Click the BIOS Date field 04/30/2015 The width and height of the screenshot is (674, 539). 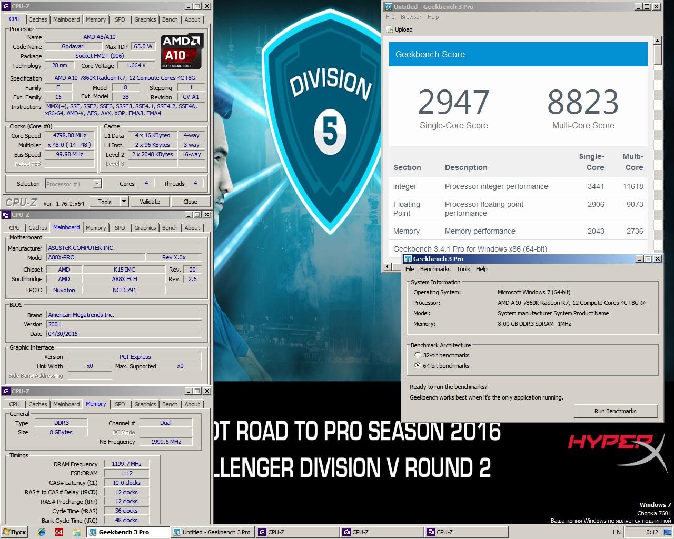click(124, 334)
